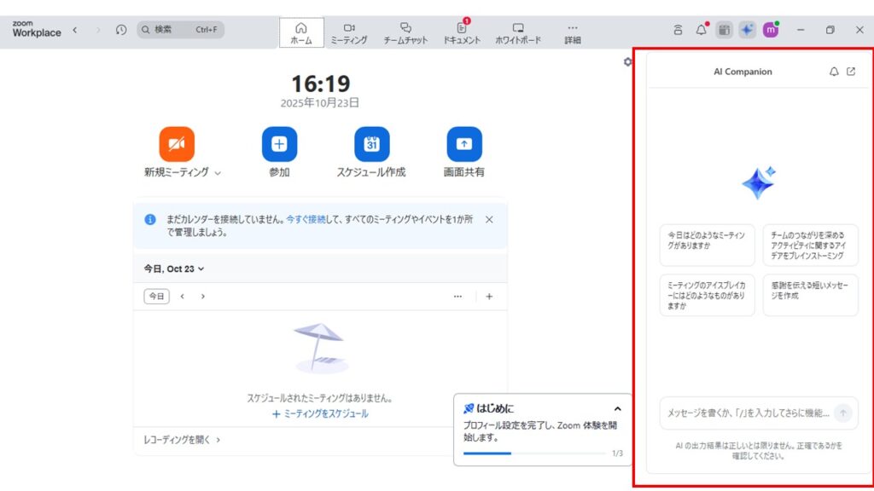Open the ホワイトボード tab
Screen dimensions: 874x491
click(x=518, y=33)
